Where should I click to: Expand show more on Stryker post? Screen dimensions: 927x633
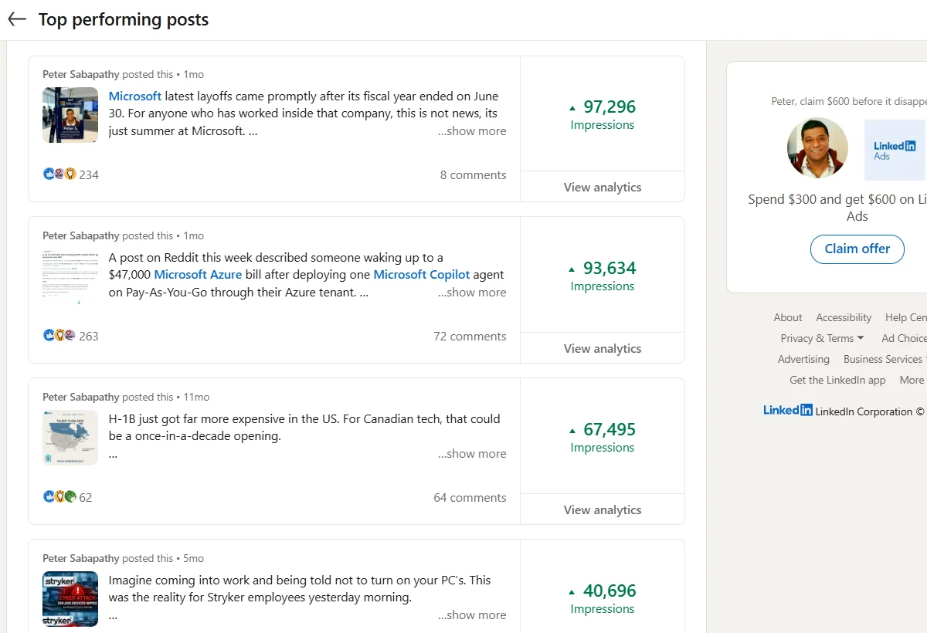coord(472,615)
